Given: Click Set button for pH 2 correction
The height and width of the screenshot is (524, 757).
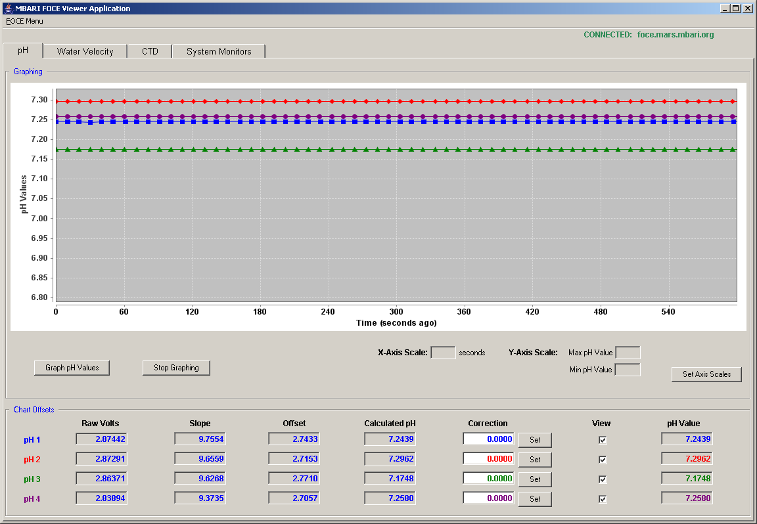Looking at the screenshot, I should click(x=535, y=460).
